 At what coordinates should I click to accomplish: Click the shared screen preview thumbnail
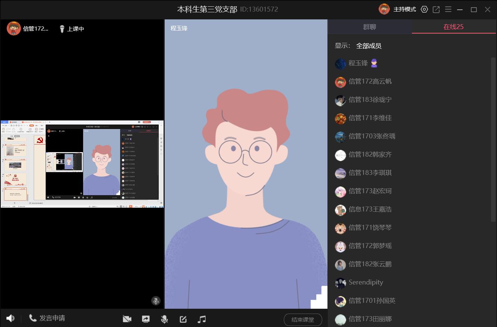[x=82, y=164]
